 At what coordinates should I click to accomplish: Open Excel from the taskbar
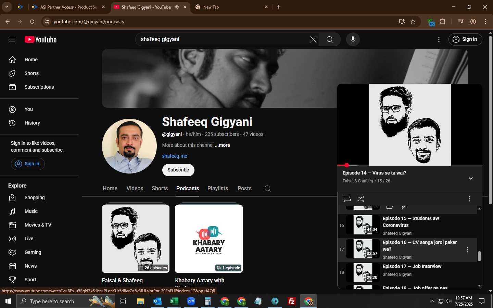click(174, 301)
